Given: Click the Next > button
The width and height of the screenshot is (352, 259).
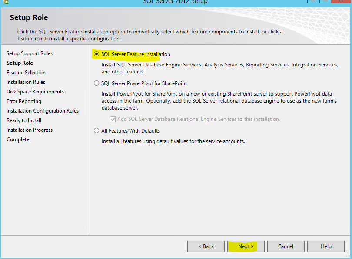Looking at the screenshot, I should [x=246, y=246].
